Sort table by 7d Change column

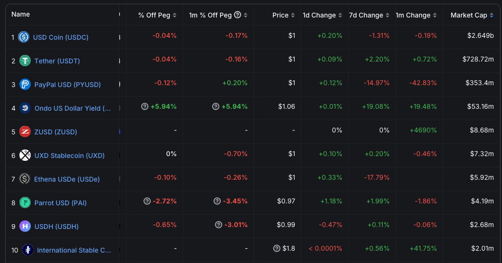point(369,15)
